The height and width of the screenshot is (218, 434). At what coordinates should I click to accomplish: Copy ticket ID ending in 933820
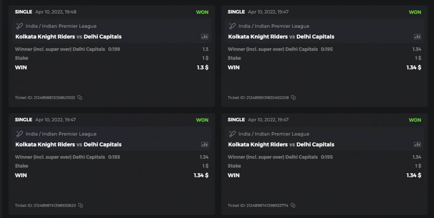(81, 205)
